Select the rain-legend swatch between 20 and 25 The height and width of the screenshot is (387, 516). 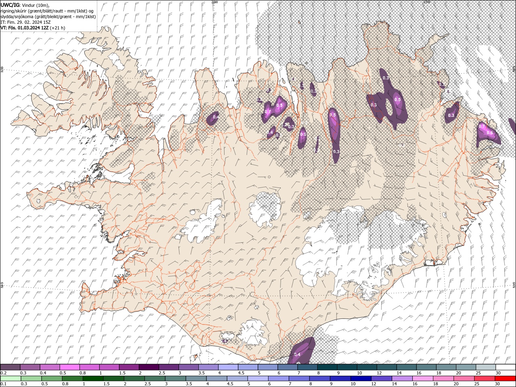point(464,379)
